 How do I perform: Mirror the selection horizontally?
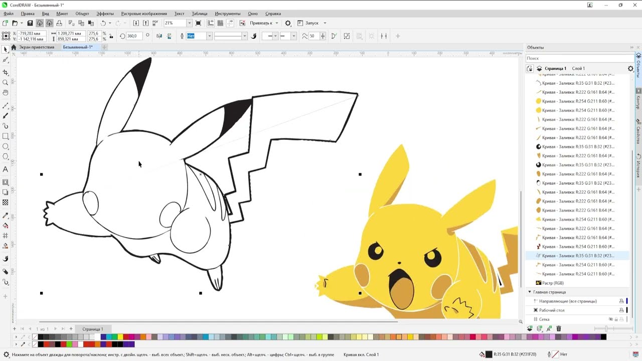coord(159,36)
